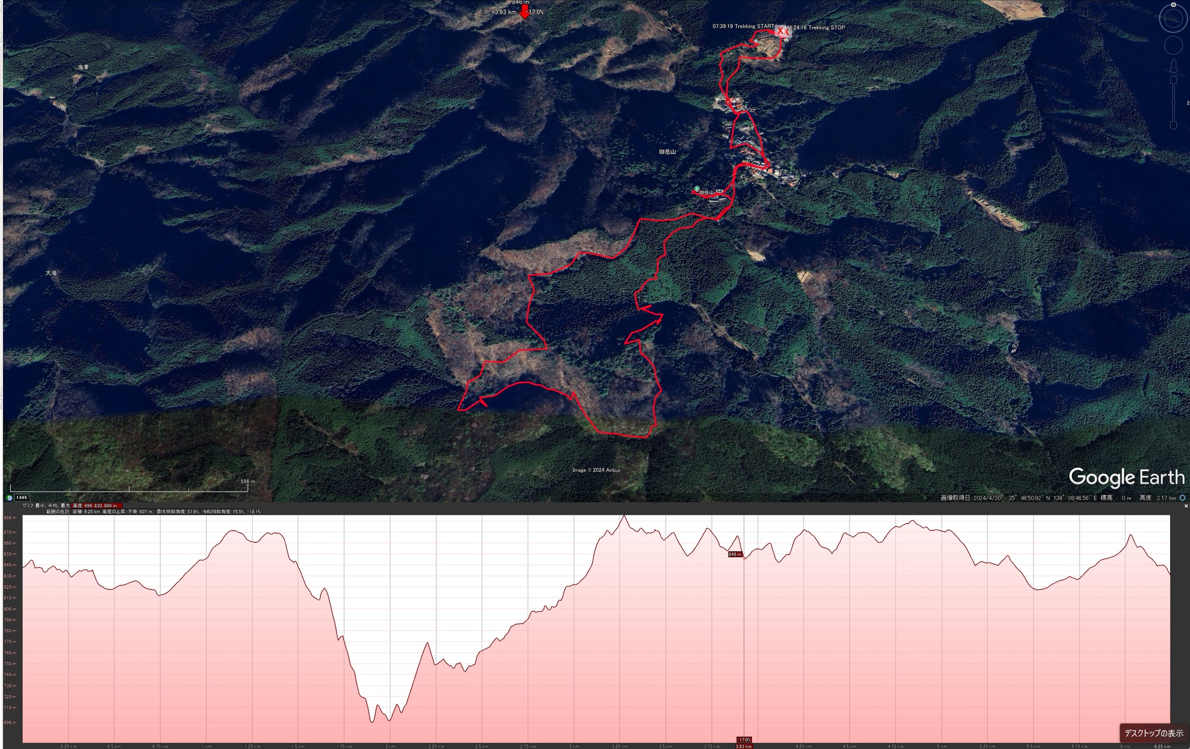Click the 696 m label on elevation axis

pos(10,722)
